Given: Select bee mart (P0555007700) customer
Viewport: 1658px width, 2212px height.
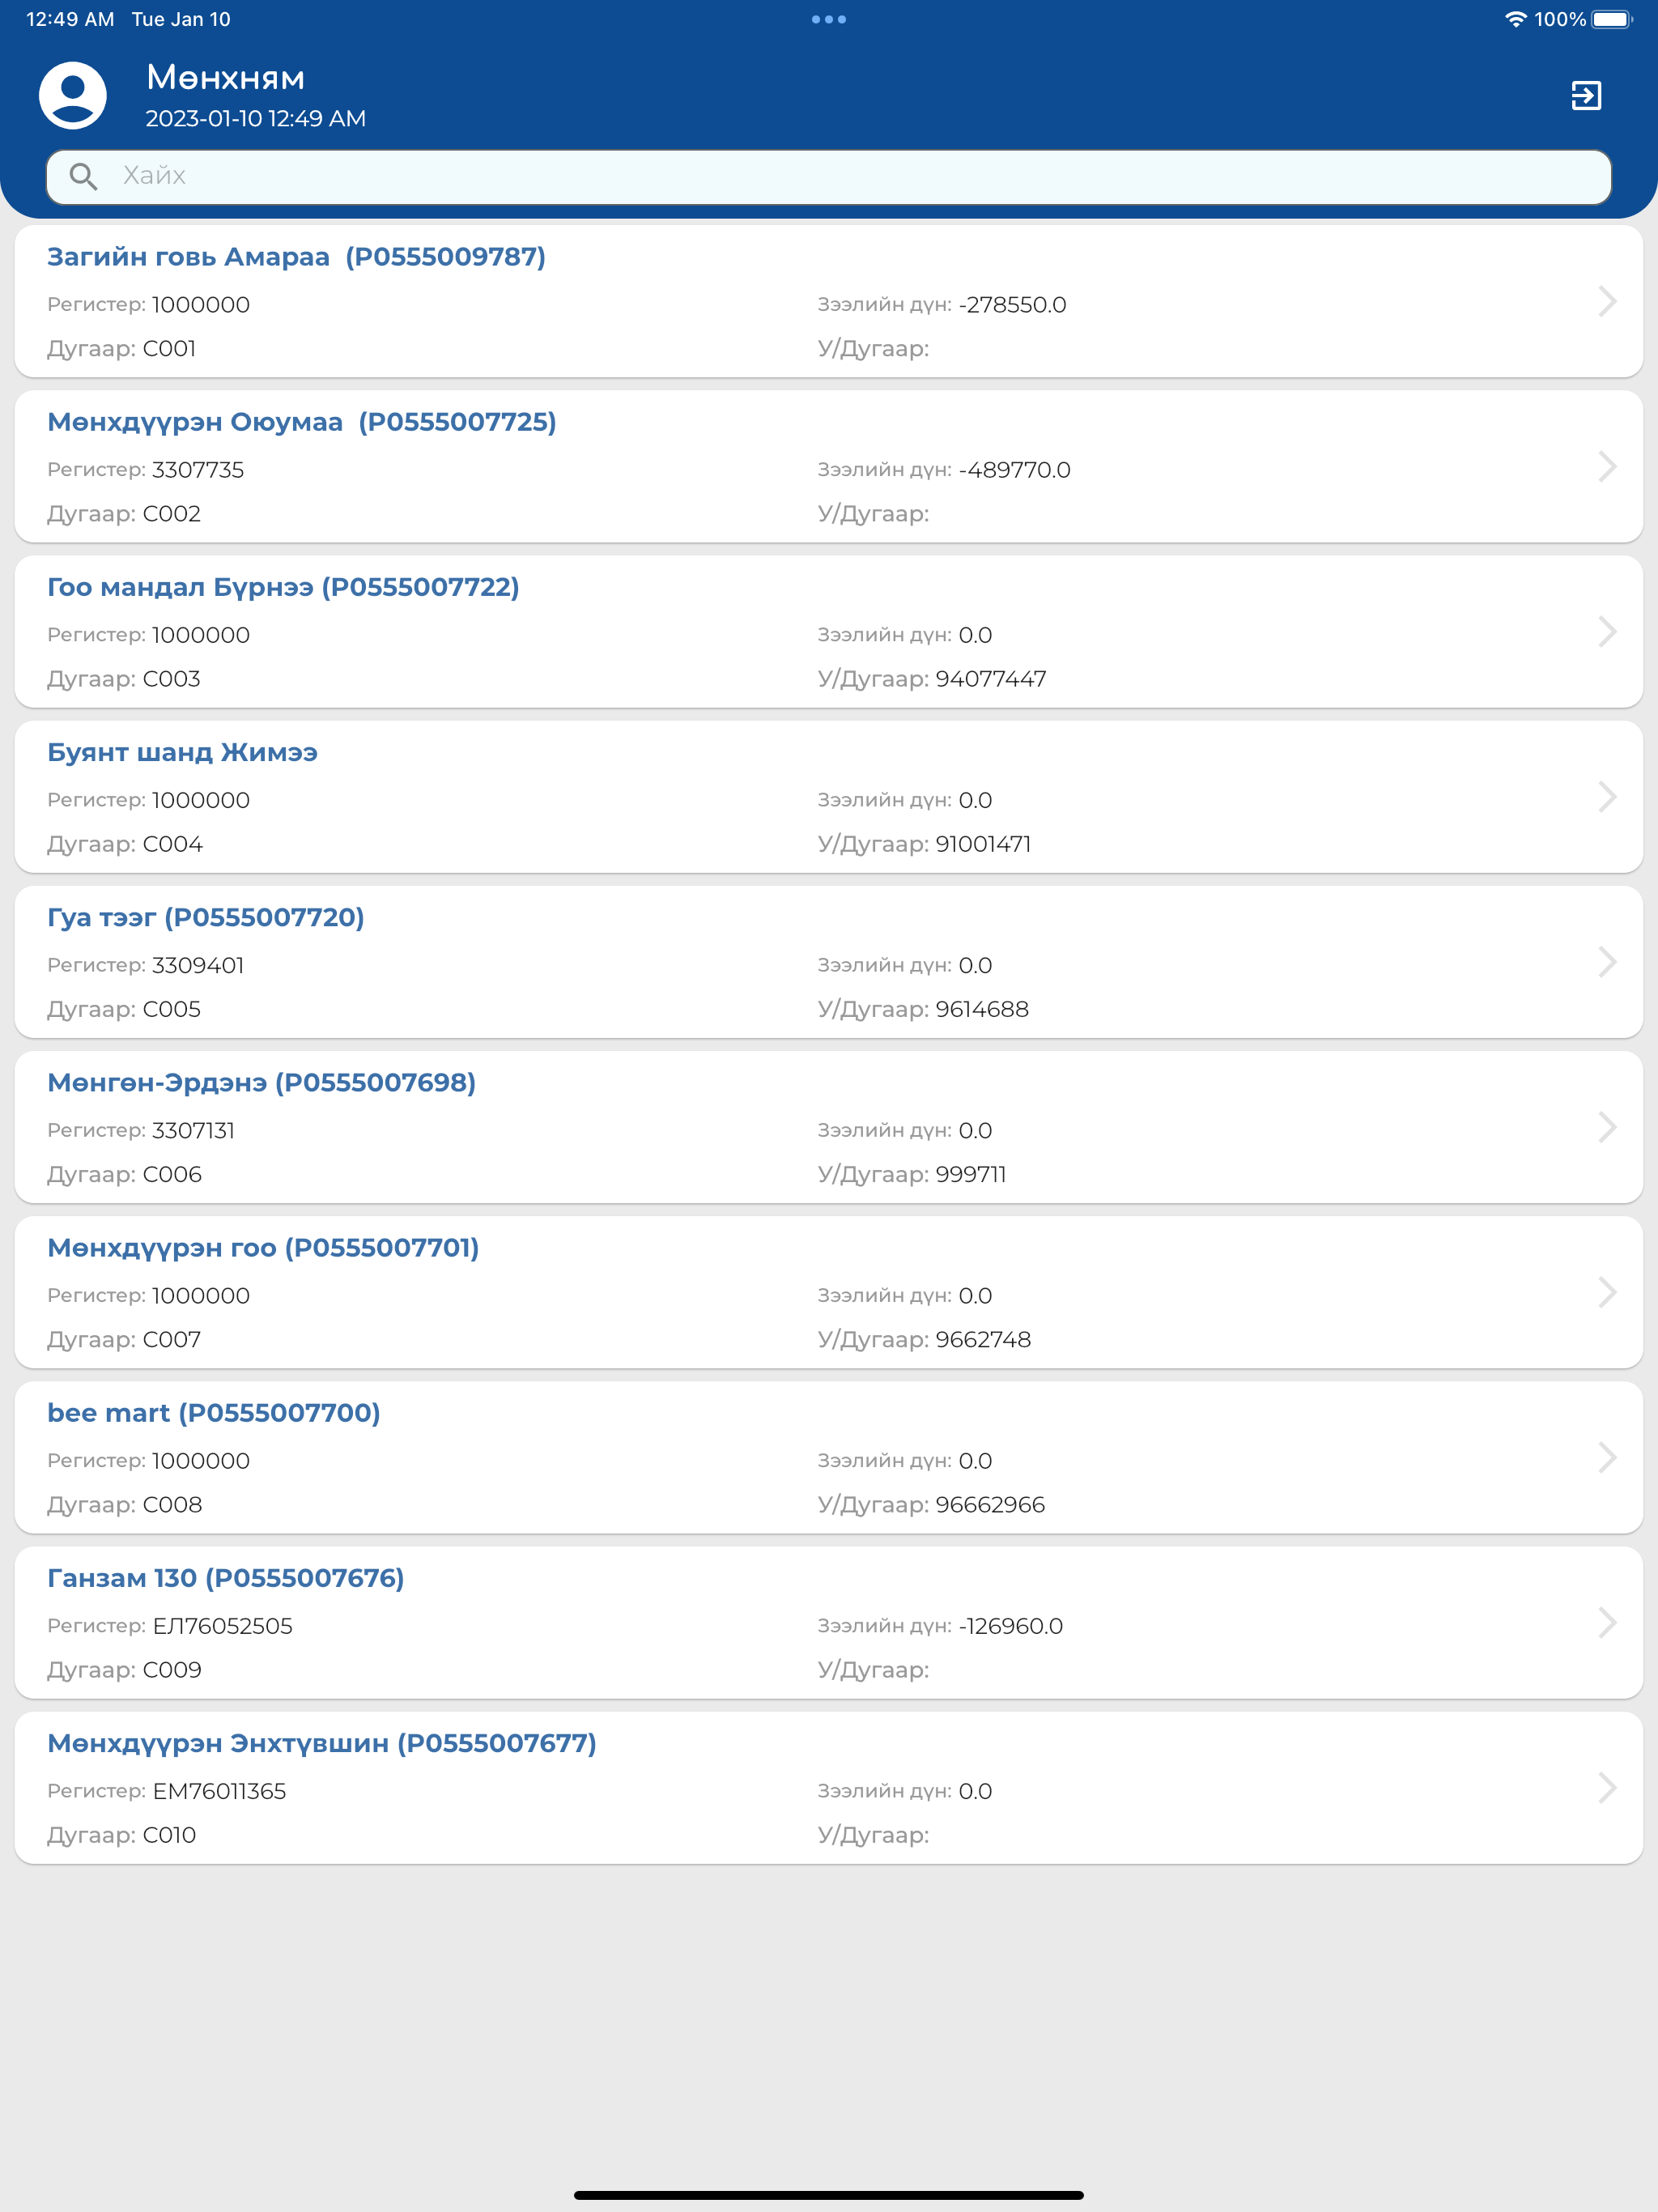Looking at the screenshot, I should [x=829, y=1457].
